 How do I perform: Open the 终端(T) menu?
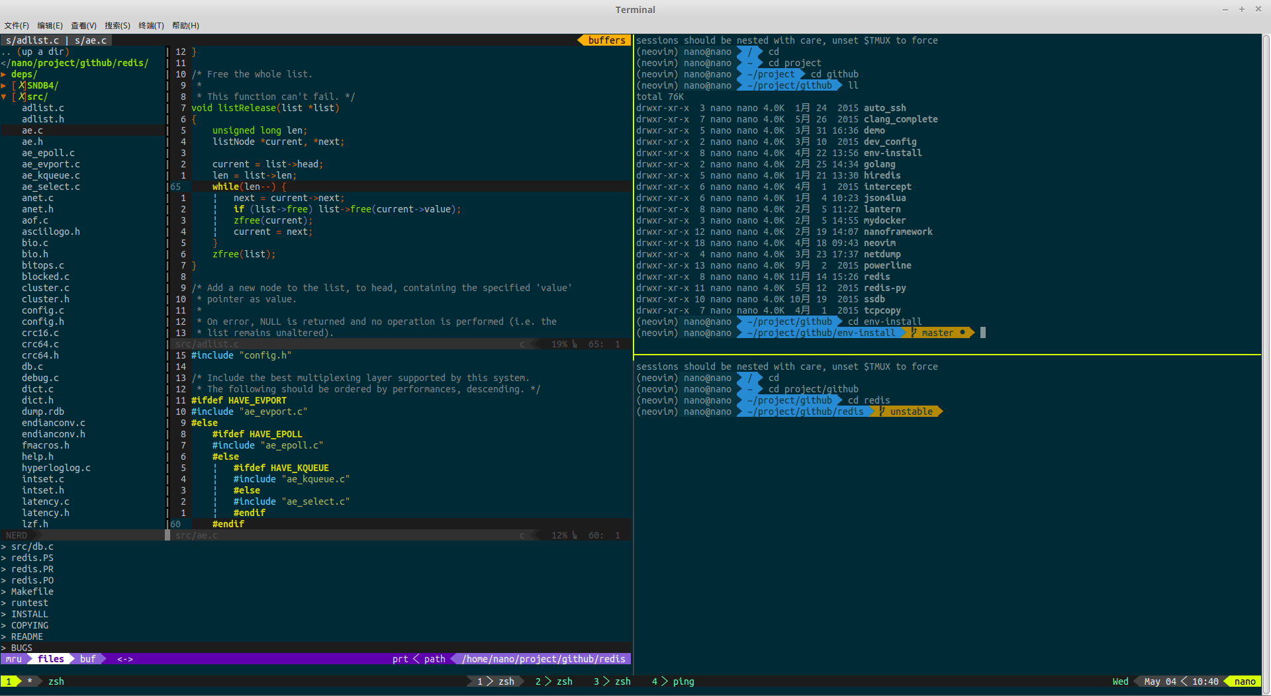[x=151, y=25]
